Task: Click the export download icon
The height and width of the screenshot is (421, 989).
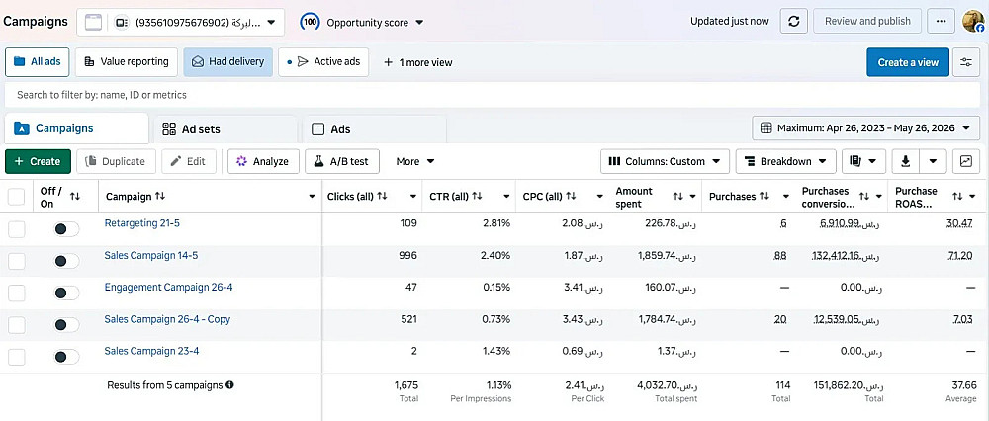Action: [x=906, y=161]
